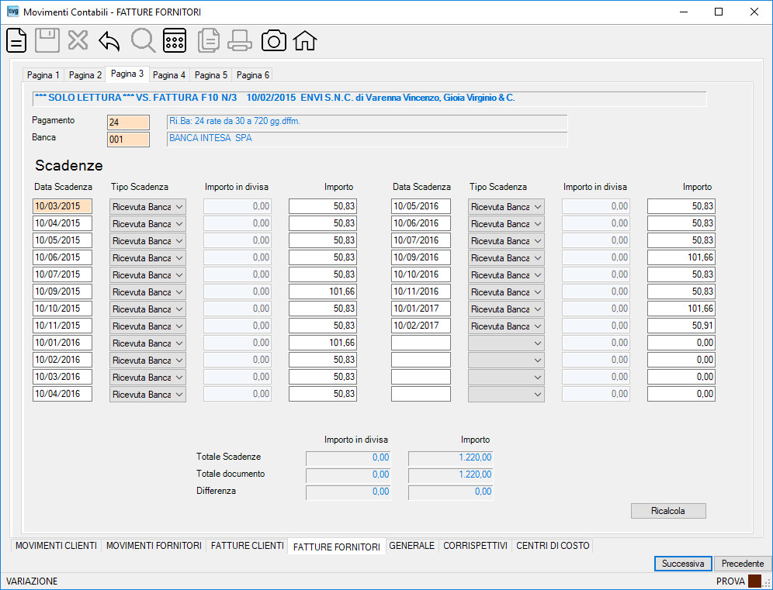Click the floppy disk save icon
This screenshot has width=773, height=590.
(47, 40)
